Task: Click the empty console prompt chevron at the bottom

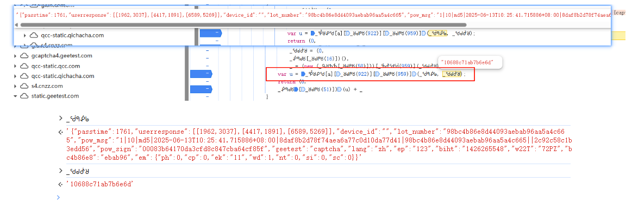Action: (59, 197)
